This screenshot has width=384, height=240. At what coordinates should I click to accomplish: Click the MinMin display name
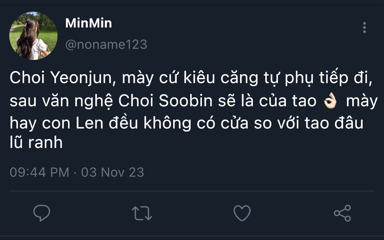[88, 23]
